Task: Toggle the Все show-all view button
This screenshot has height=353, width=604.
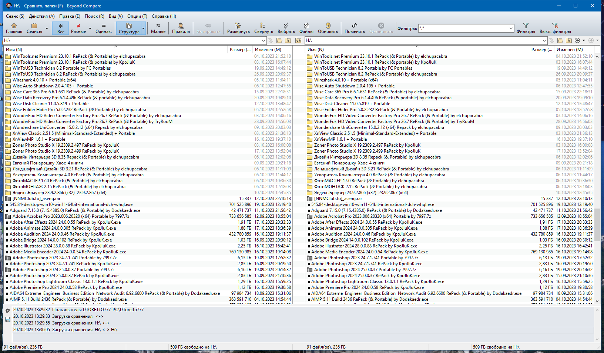Action: click(x=61, y=28)
